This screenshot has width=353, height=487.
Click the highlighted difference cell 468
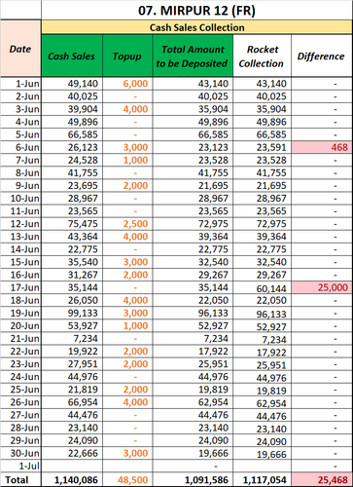pyautogui.click(x=322, y=147)
